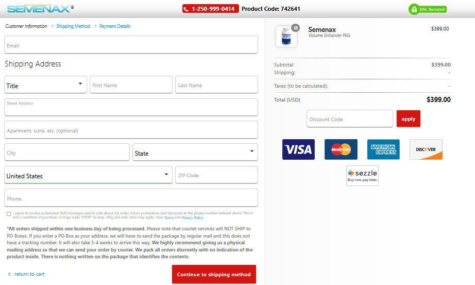Open the Privacy Policy link
The width and height of the screenshot is (475, 285).
click(192, 218)
